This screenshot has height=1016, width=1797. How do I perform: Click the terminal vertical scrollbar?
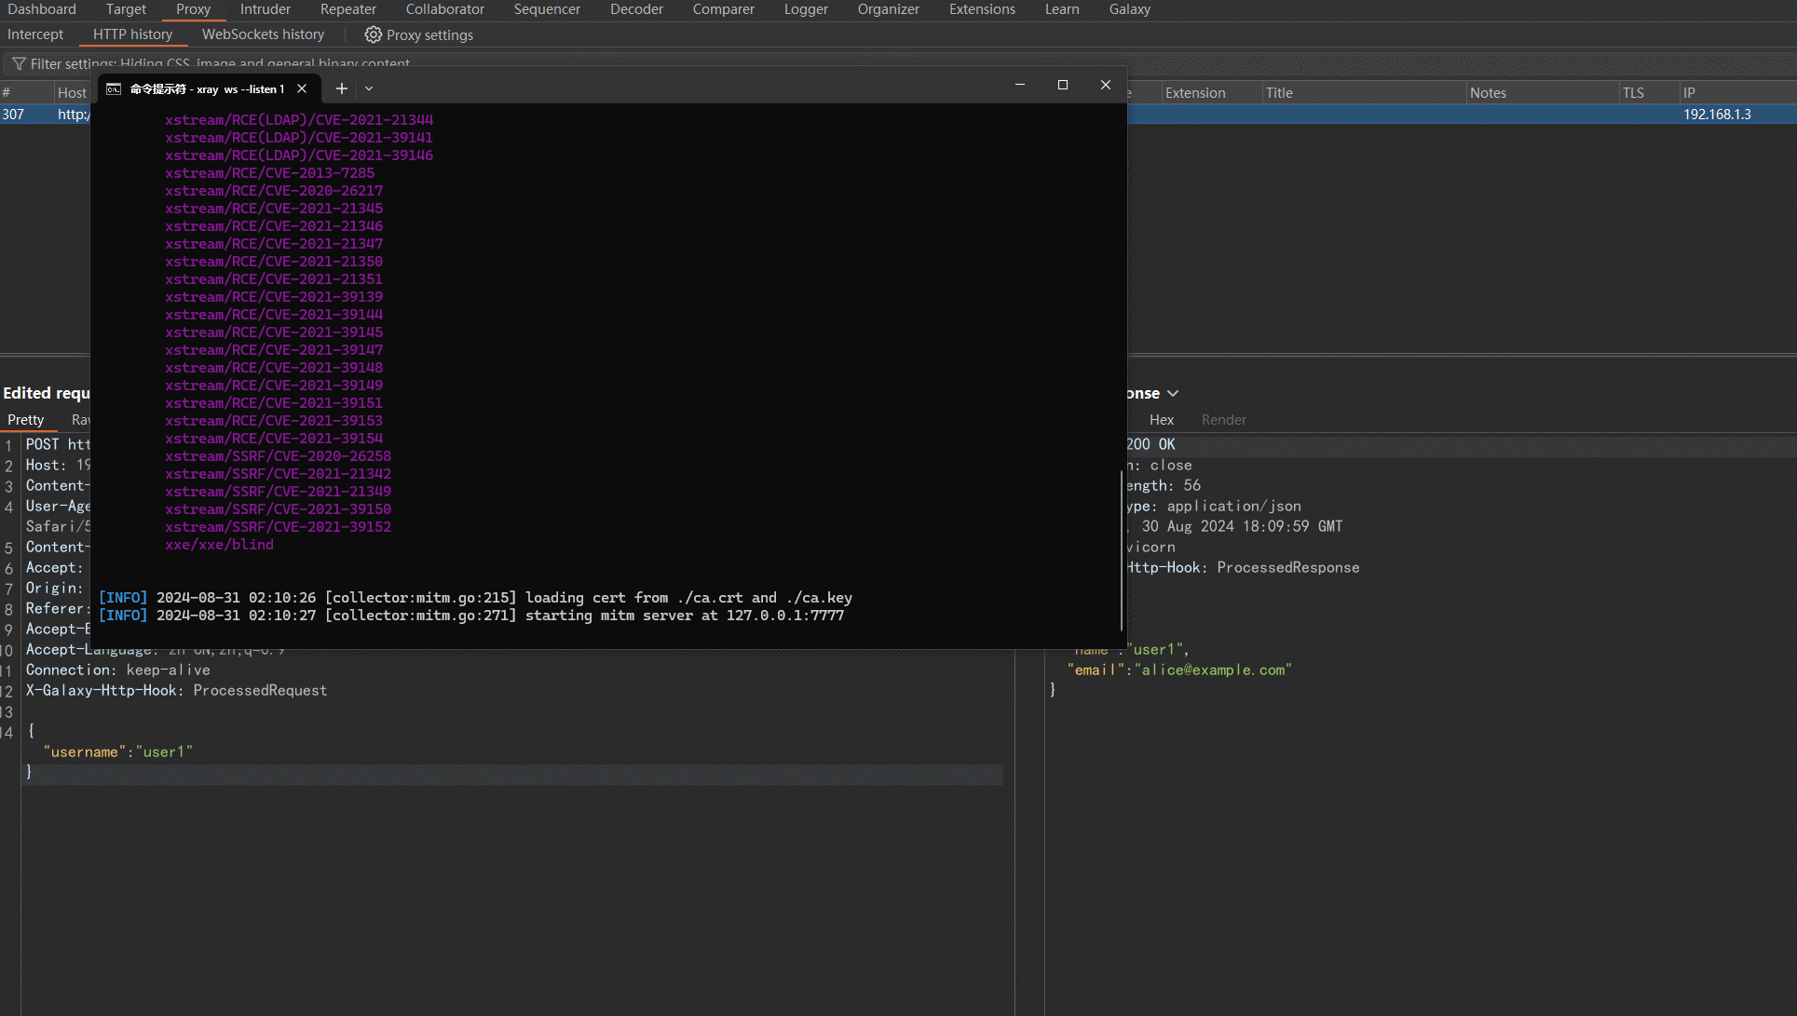(1122, 549)
